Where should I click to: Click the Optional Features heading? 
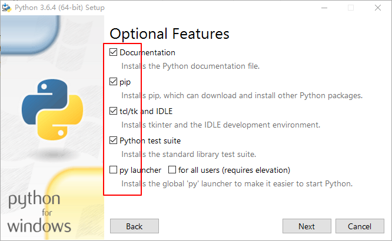(170, 34)
